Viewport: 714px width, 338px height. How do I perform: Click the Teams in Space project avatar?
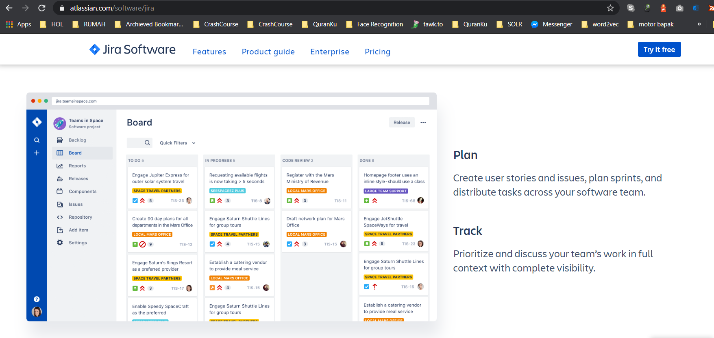point(60,123)
